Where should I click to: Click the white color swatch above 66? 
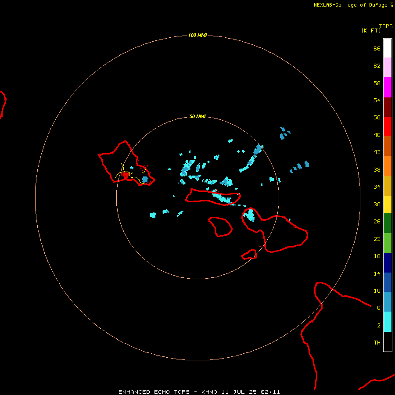(x=388, y=48)
